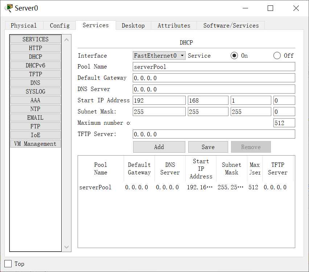309x272 pixels.
Task: Select SYSLOG in the services list
Action: [x=36, y=91]
